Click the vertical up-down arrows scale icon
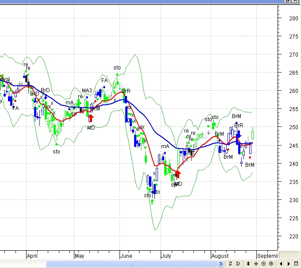The height and width of the screenshot is (268, 301). (x=248, y=264)
